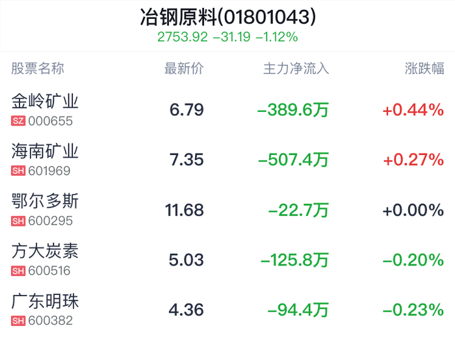Viewport: 455px width, 343px height.
Task: Open 金岭矿业 stock details
Action: pos(45,102)
